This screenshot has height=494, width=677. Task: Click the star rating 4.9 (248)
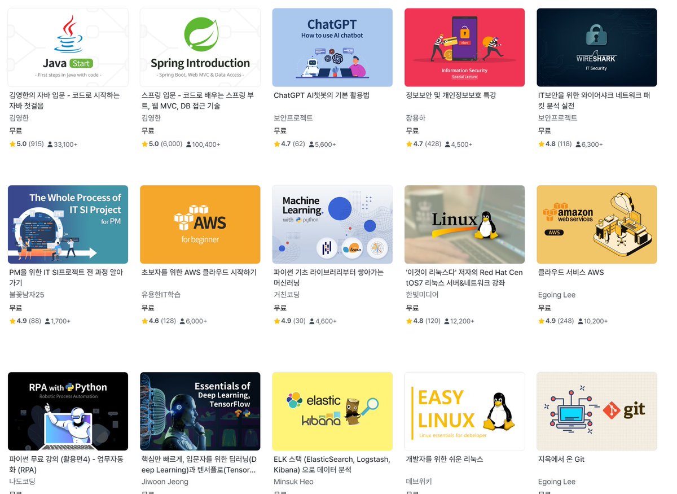tap(556, 321)
